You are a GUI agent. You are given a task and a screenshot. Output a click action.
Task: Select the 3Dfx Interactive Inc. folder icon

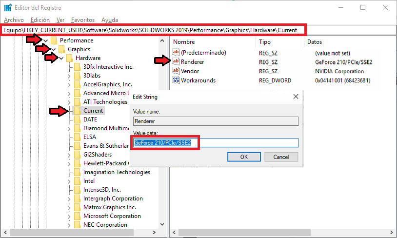click(x=78, y=67)
